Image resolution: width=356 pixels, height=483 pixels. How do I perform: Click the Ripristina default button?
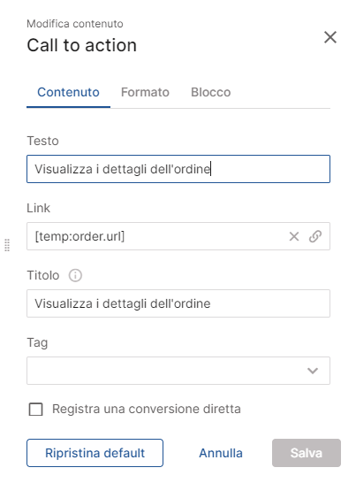tap(95, 453)
